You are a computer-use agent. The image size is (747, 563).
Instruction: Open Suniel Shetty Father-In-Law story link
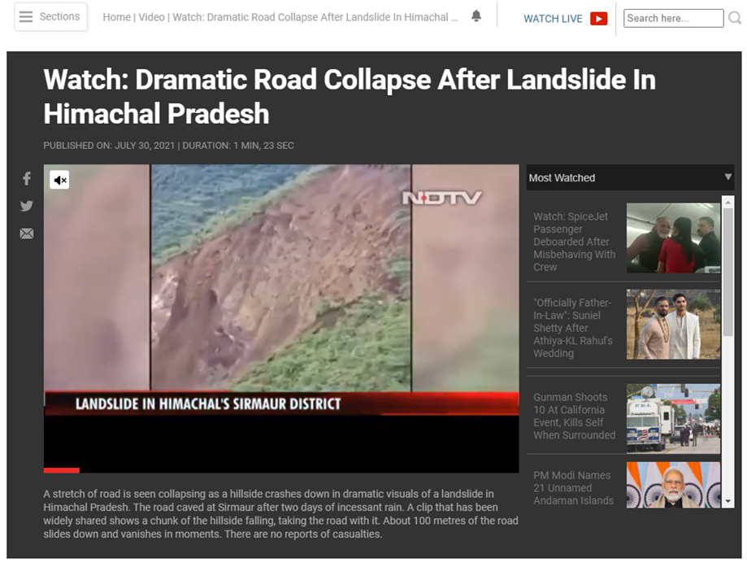point(573,328)
